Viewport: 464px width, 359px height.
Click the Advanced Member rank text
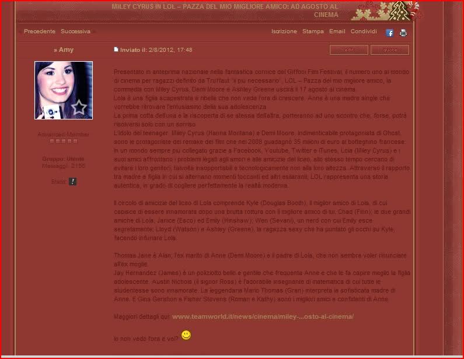pos(63,135)
